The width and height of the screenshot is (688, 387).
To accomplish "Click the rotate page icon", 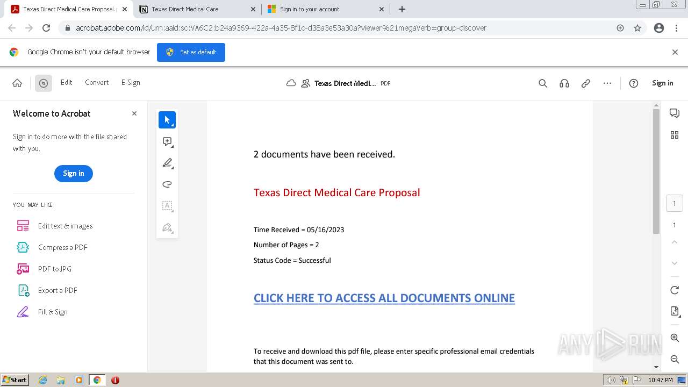I will coord(675,290).
